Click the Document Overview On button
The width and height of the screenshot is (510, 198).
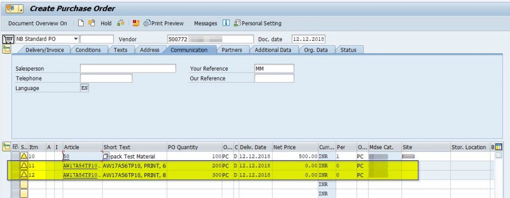pos(38,23)
